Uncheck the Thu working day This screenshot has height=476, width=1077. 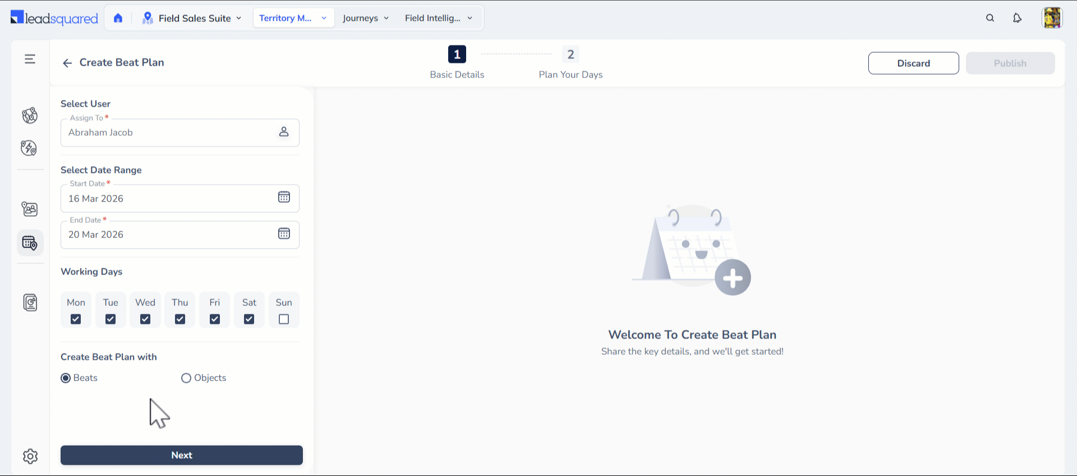point(180,319)
